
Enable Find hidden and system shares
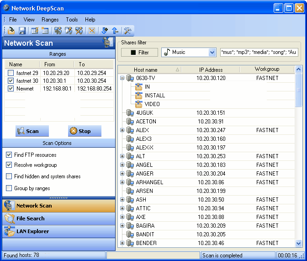point(9,176)
